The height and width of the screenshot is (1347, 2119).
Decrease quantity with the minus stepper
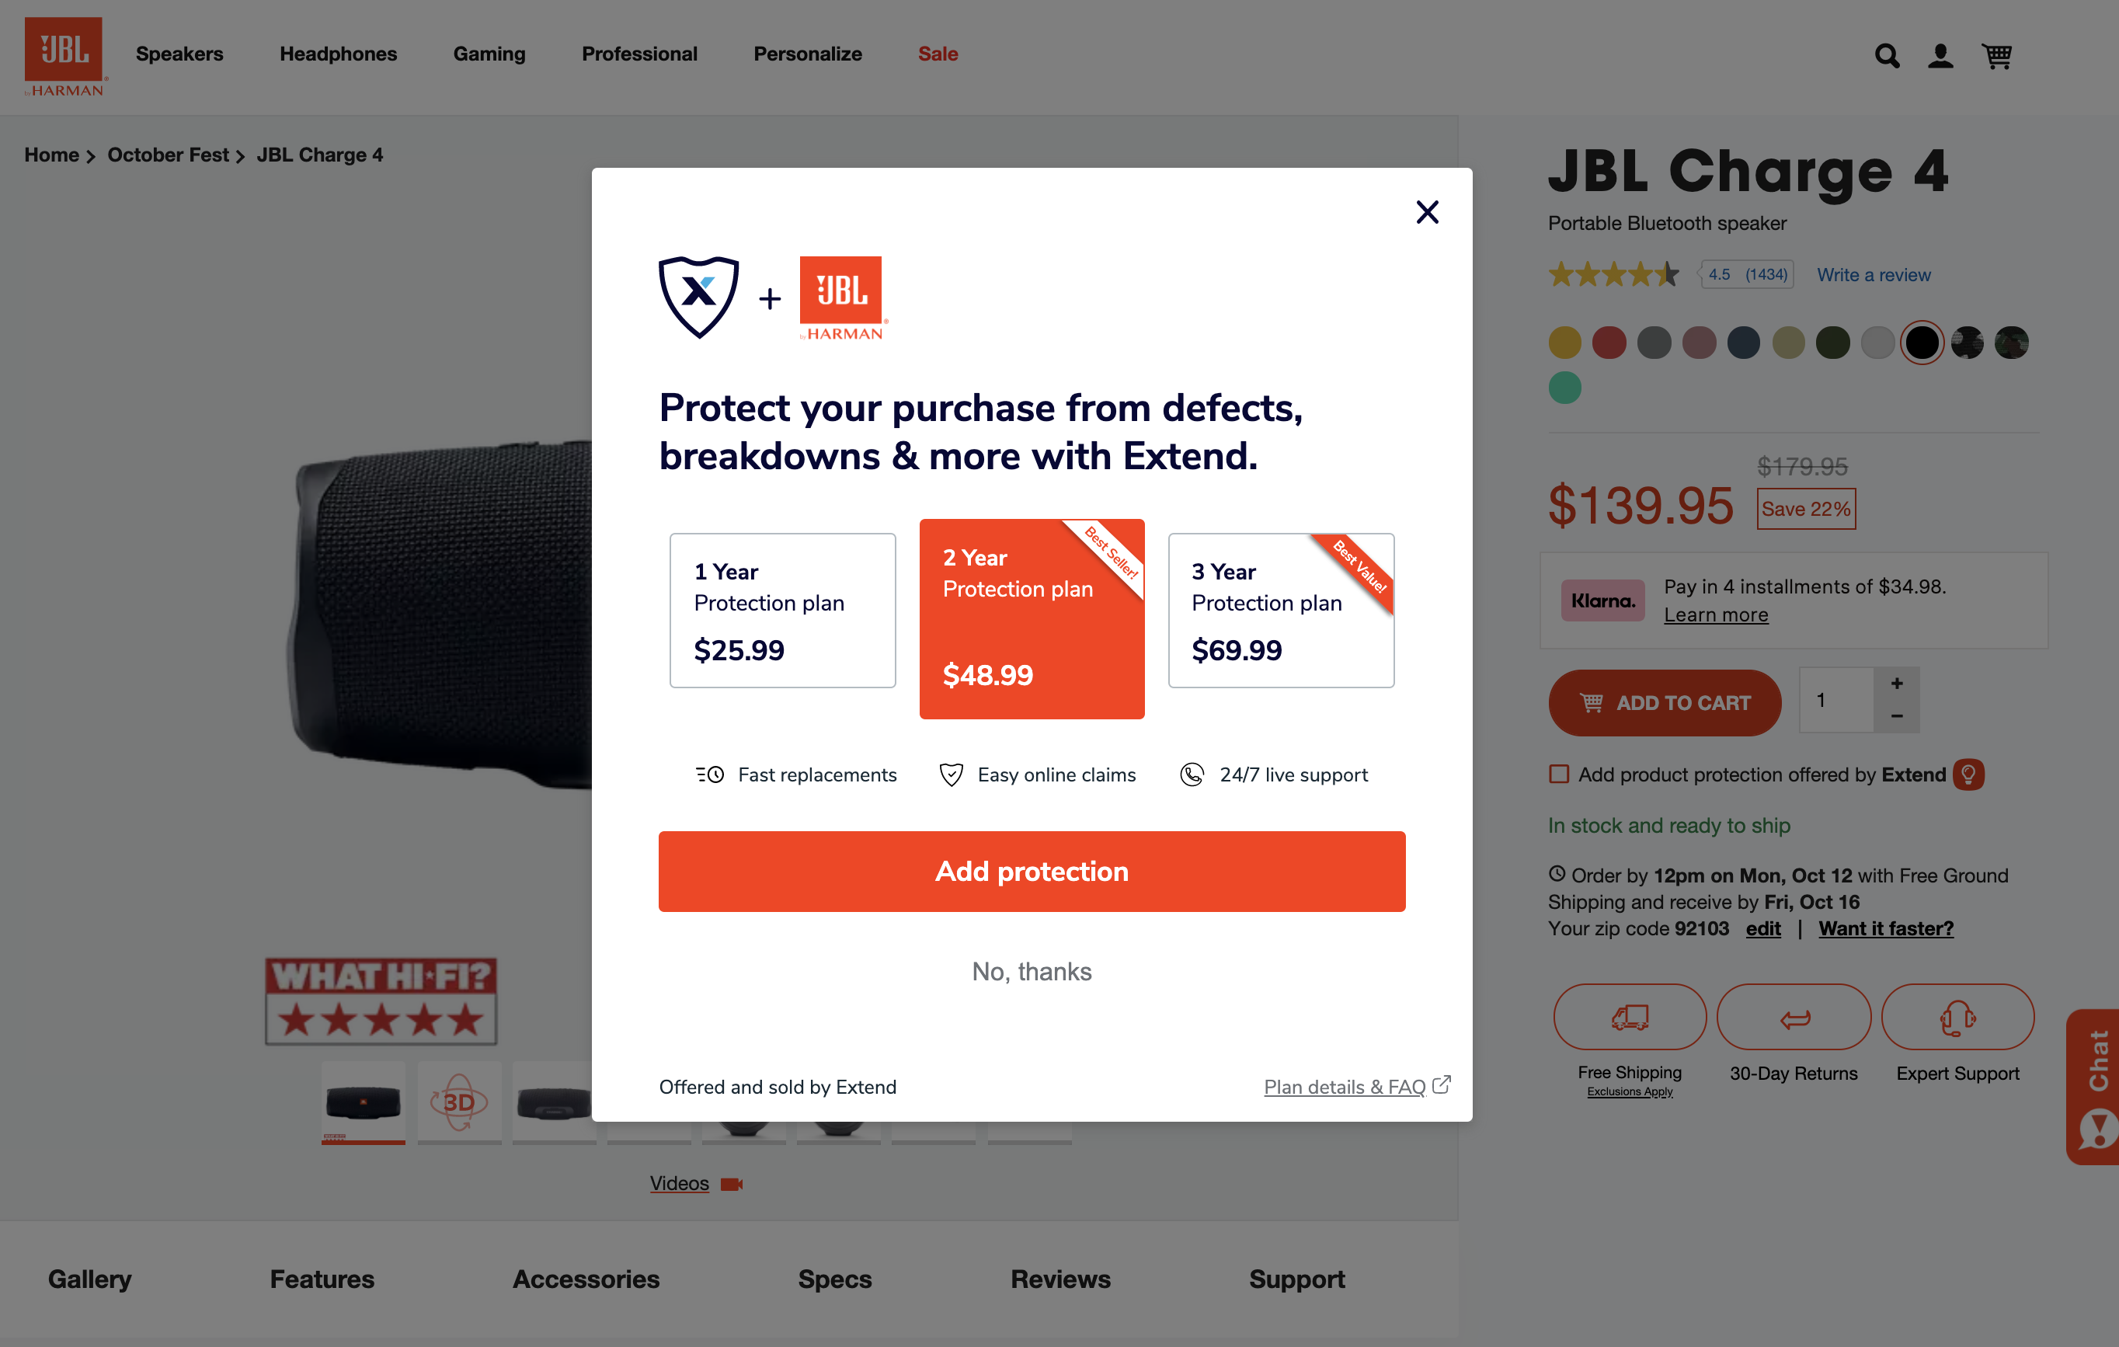point(1896,716)
